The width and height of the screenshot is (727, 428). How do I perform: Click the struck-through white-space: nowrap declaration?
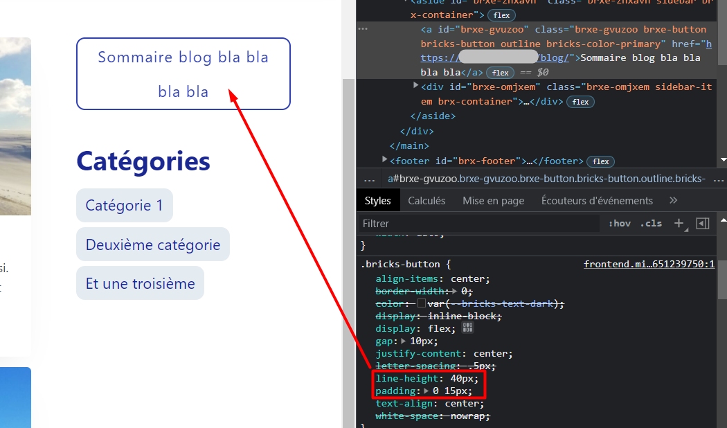[433, 416]
